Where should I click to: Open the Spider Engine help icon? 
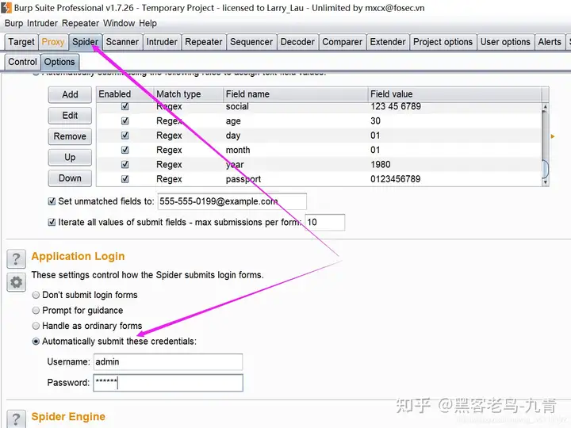click(x=16, y=419)
